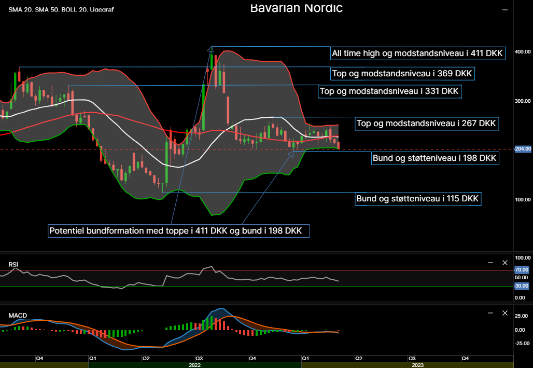Click the RSI 30.00 oversold level label

pyautogui.click(x=522, y=286)
